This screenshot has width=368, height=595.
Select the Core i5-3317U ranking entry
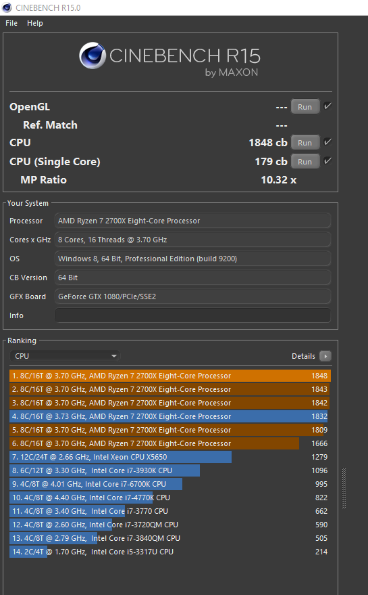tap(170, 552)
